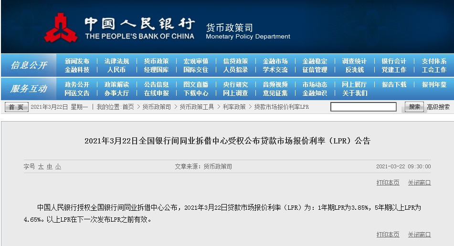Image resolution: width=454 pixels, height=246 pixels.
Task: Open the 货币政策 menu item
Action: click(x=157, y=61)
